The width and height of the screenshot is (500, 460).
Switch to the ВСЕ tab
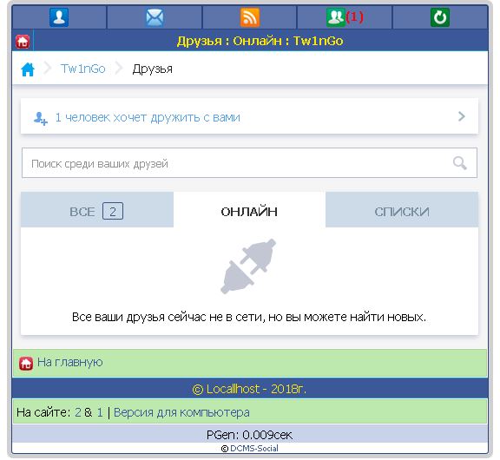pos(97,210)
